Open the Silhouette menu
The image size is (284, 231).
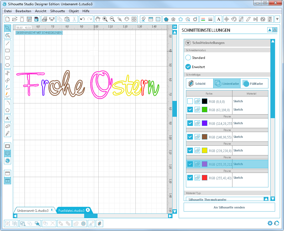pyautogui.click(x=57, y=11)
